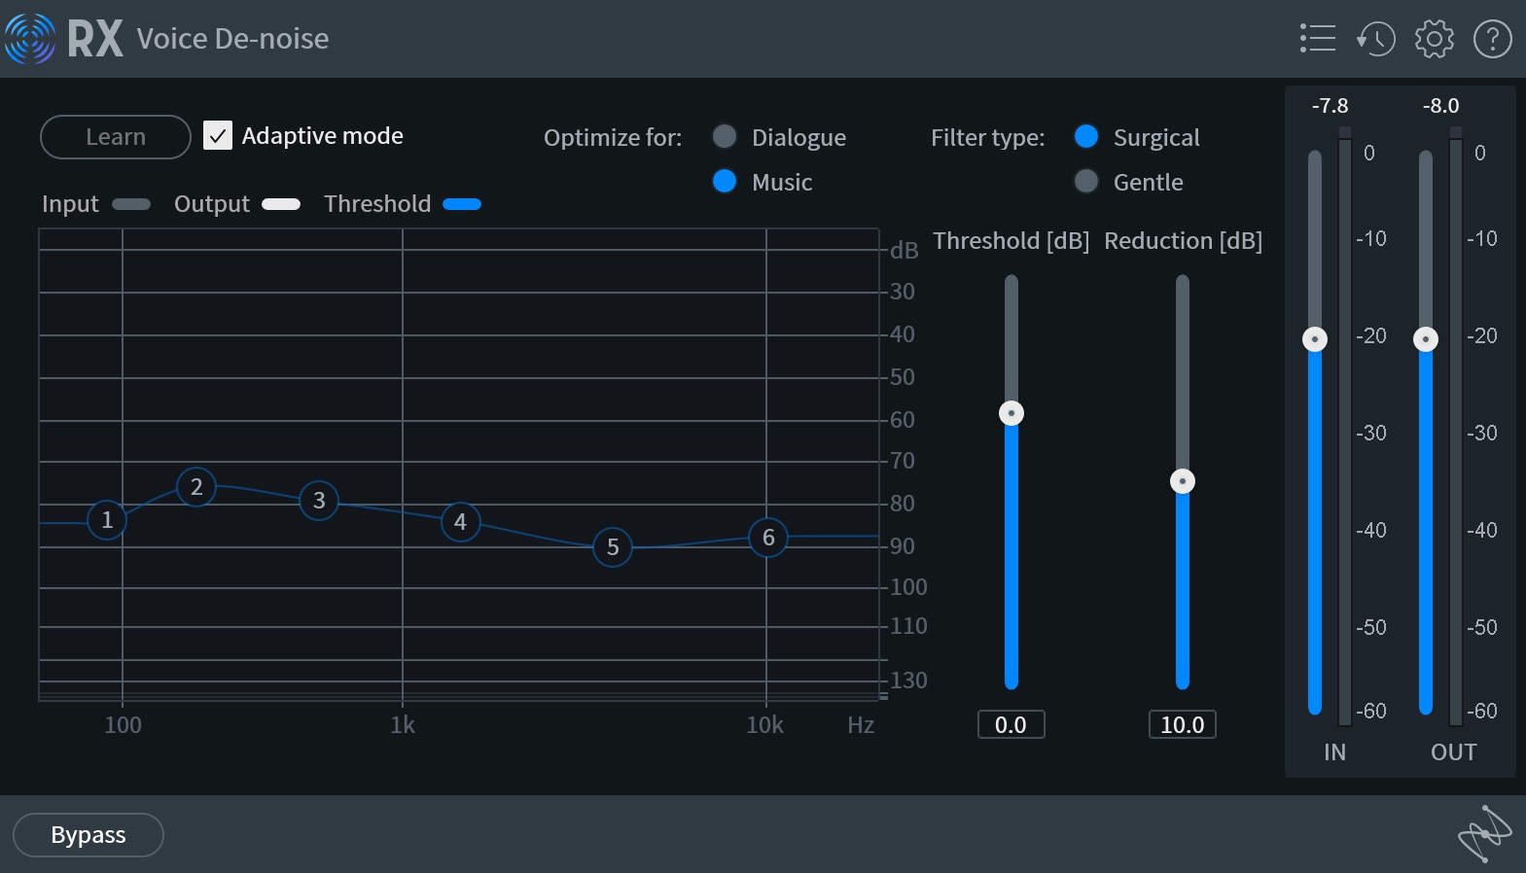Image resolution: width=1526 pixels, height=873 pixels.
Task: Click the iZotope squiggle logo at bottom right
Action: pos(1484,833)
